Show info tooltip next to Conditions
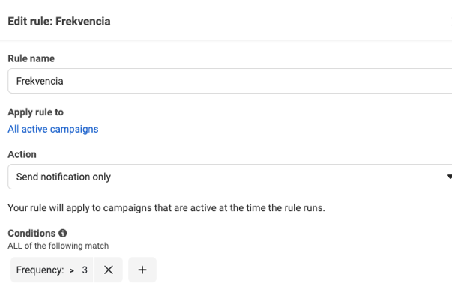Viewport: 452px width, 304px height. (63, 233)
